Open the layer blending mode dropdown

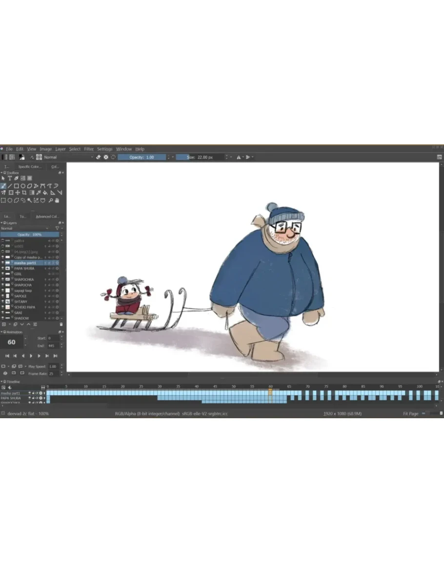coord(24,228)
